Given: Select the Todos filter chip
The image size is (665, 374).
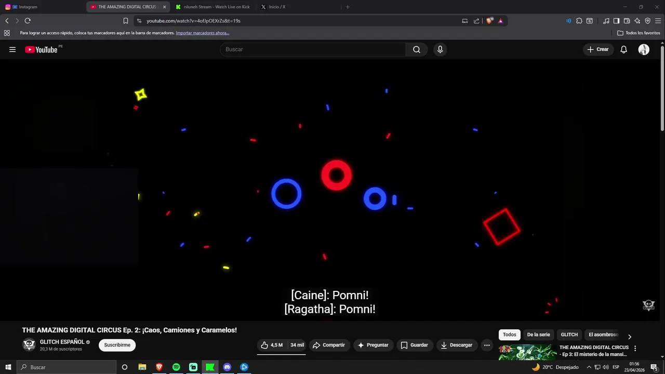Looking at the screenshot, I should pyautogui.click(x=509, y=335).
